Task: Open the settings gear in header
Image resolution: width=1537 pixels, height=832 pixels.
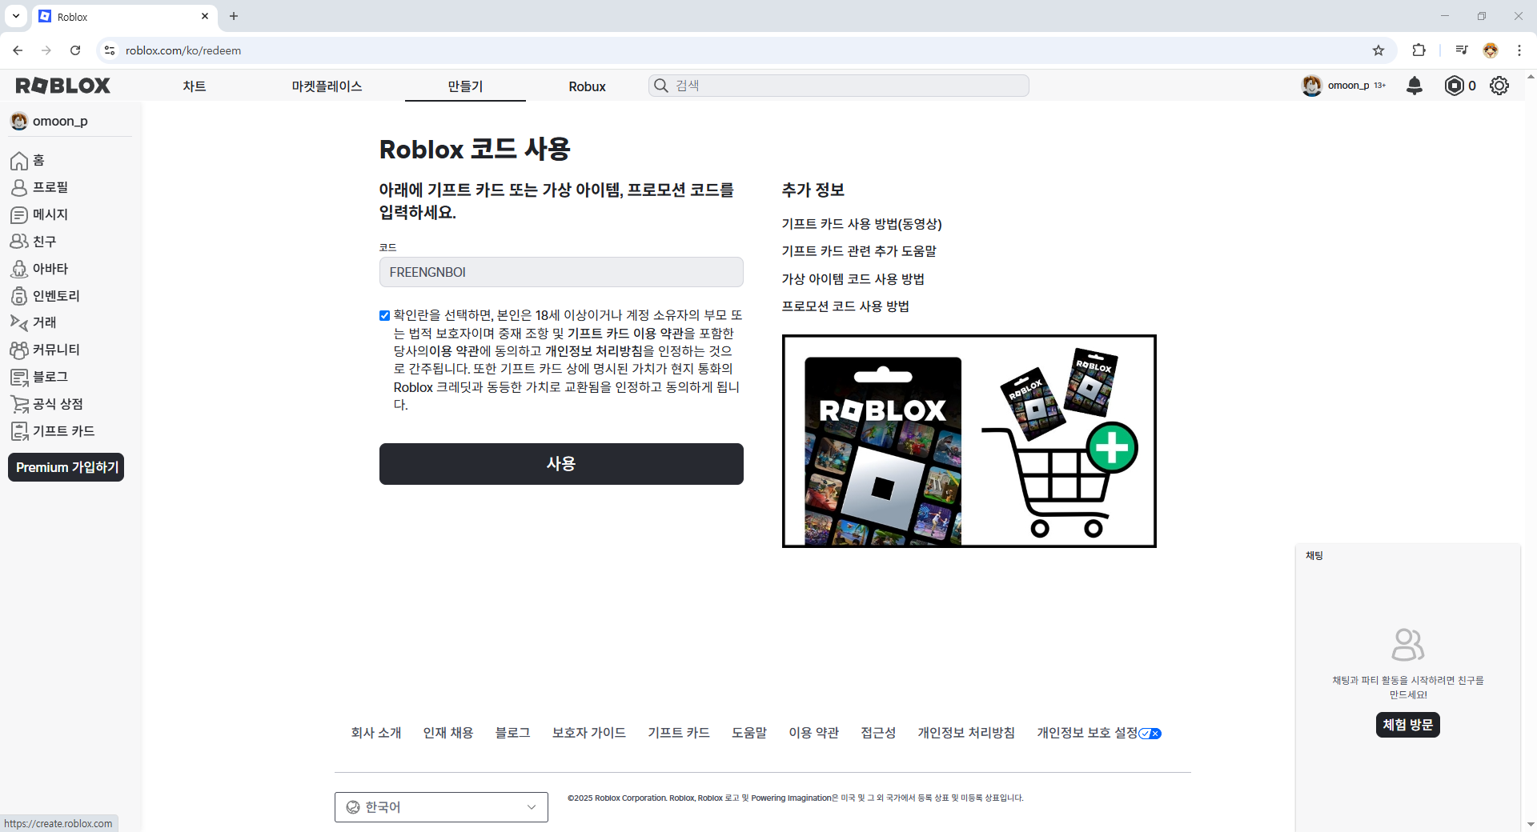Action: (1499, 86)
